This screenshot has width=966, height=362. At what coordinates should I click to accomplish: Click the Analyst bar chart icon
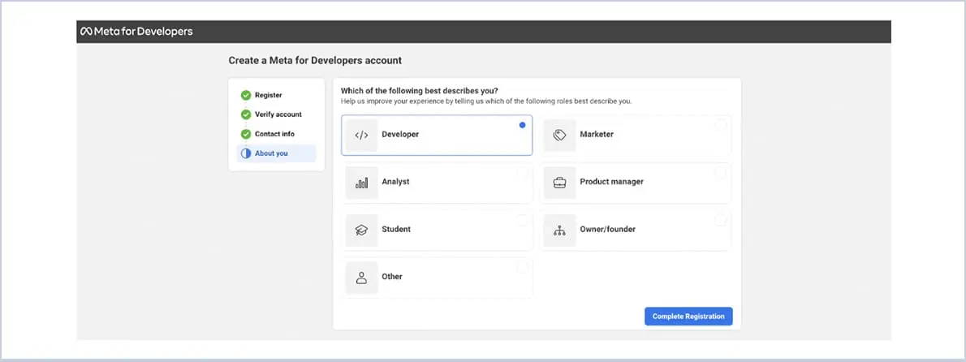361,183
